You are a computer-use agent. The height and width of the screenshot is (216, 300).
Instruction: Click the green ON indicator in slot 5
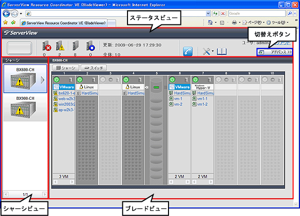click(156, 87)
